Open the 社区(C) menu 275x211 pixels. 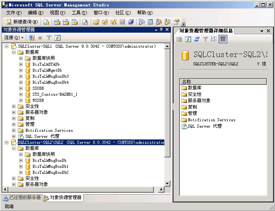123,13
